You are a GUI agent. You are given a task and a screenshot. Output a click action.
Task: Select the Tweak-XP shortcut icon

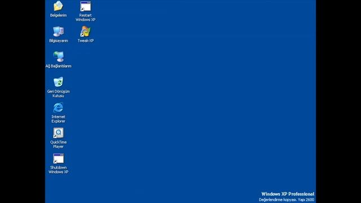tap(85, 32)
